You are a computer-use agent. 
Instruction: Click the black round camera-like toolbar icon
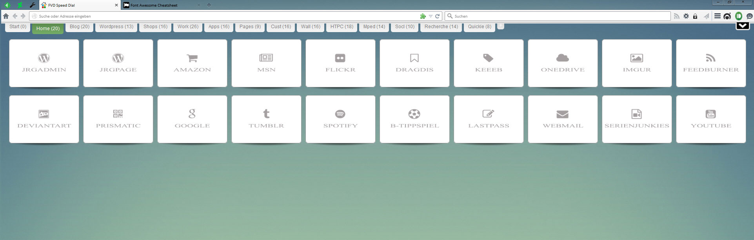727,16
